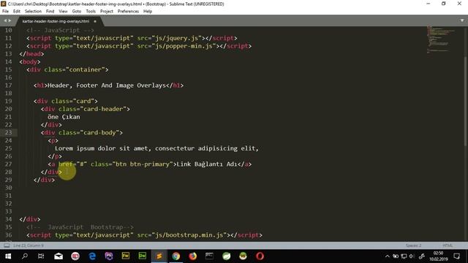Click 'js/popper-min.js' src on line 12
The height and width of the screenshot is (263, 468).
pos(184,46)
